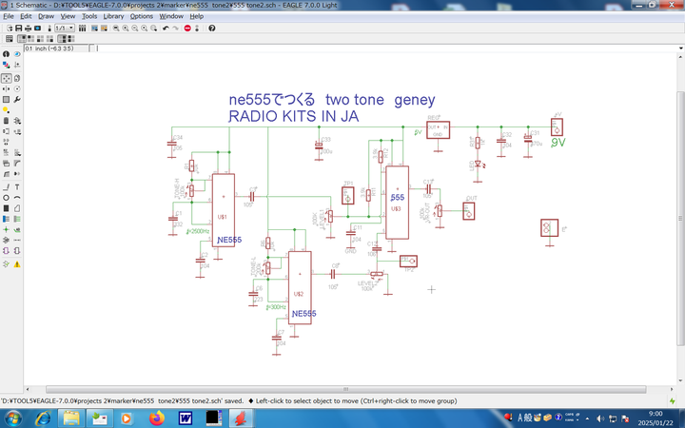Select the Info tool in left palette
Viewport: 685px width, 428px height.
point(7,54)
